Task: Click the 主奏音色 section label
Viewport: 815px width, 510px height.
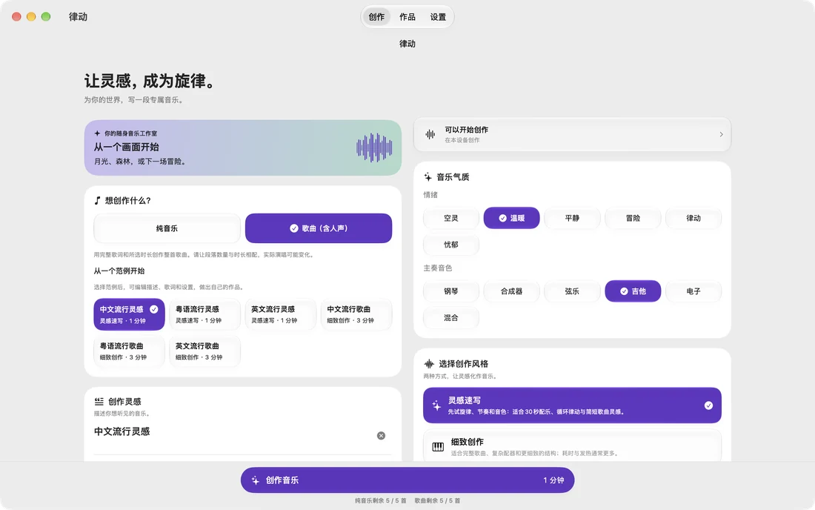Action: point(438,268)
